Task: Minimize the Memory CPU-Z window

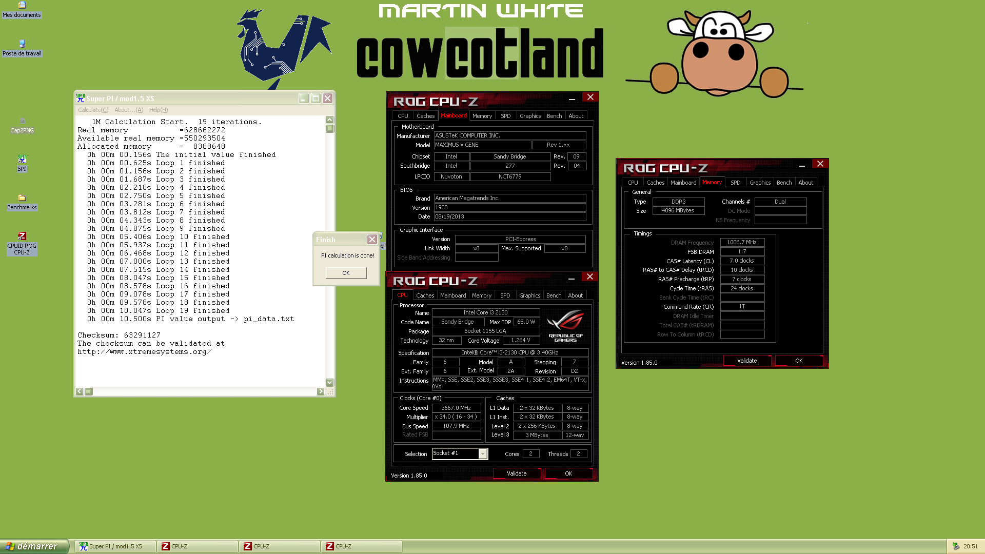Action: click(801, 165)
